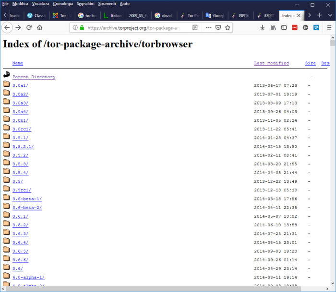This screenshot has height=292, width=336.
Task: Open the 3.6.6/ folder link
Action: point(20,260)
